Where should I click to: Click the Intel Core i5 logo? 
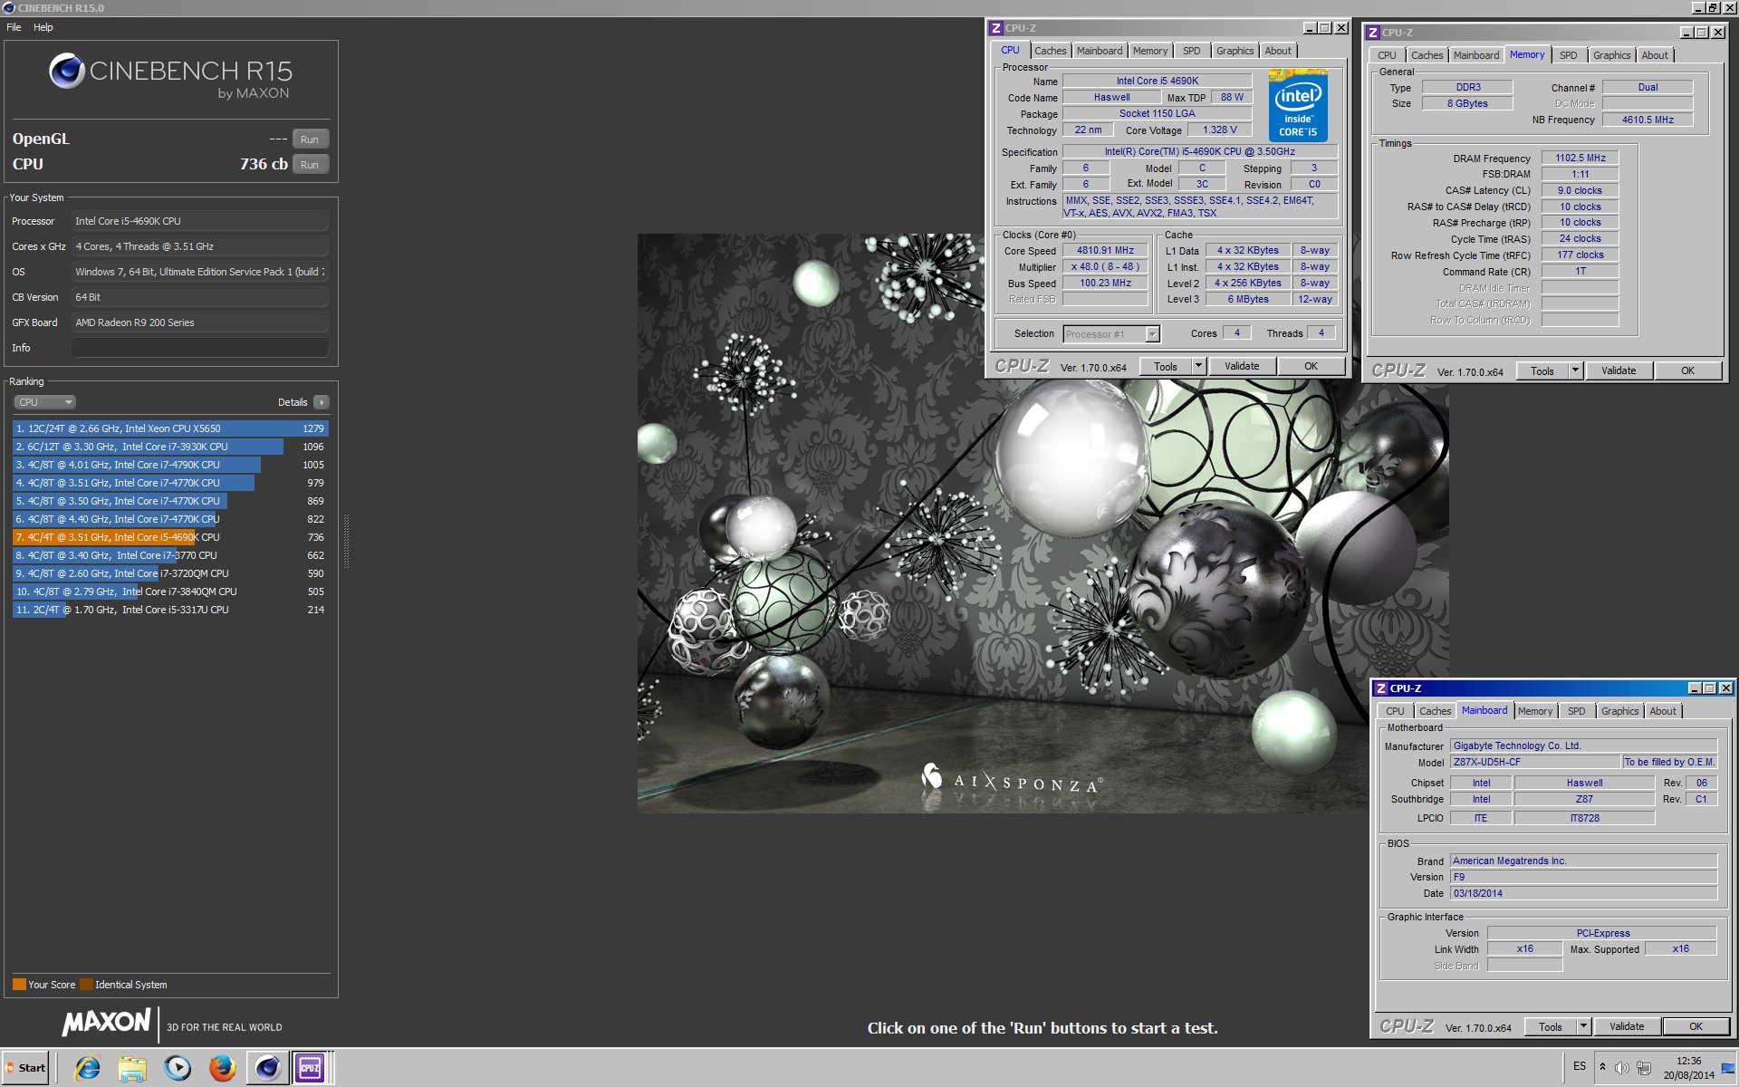click(x=1298, y=106)
